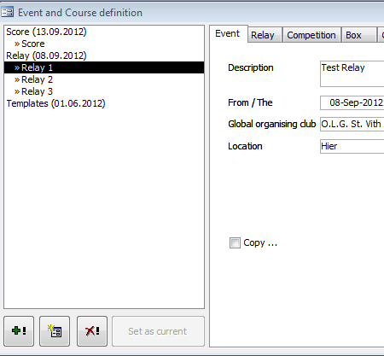Choose Relay 2 in the event list
384x356 pixels.
pos(104,79)
